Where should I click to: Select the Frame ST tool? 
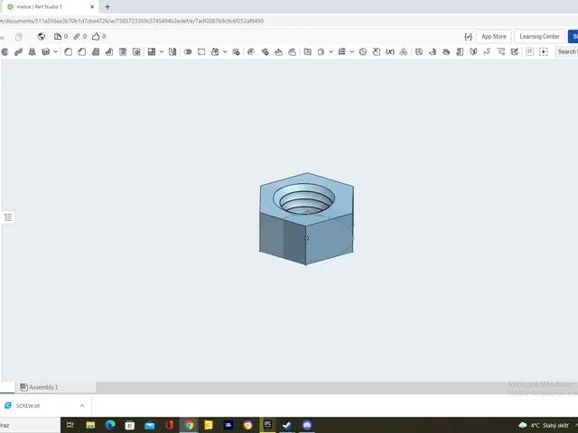pos(530,52)
